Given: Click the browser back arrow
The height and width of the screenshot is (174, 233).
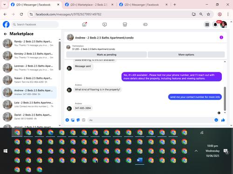Looking at the screenshot, I should pyautogui.click(x=5, y=14).
